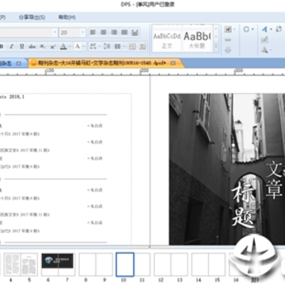This screenshot has width=285, height=285.
Task: Select page 14-15 spread thumbnail
Action: tap(208, 264)
